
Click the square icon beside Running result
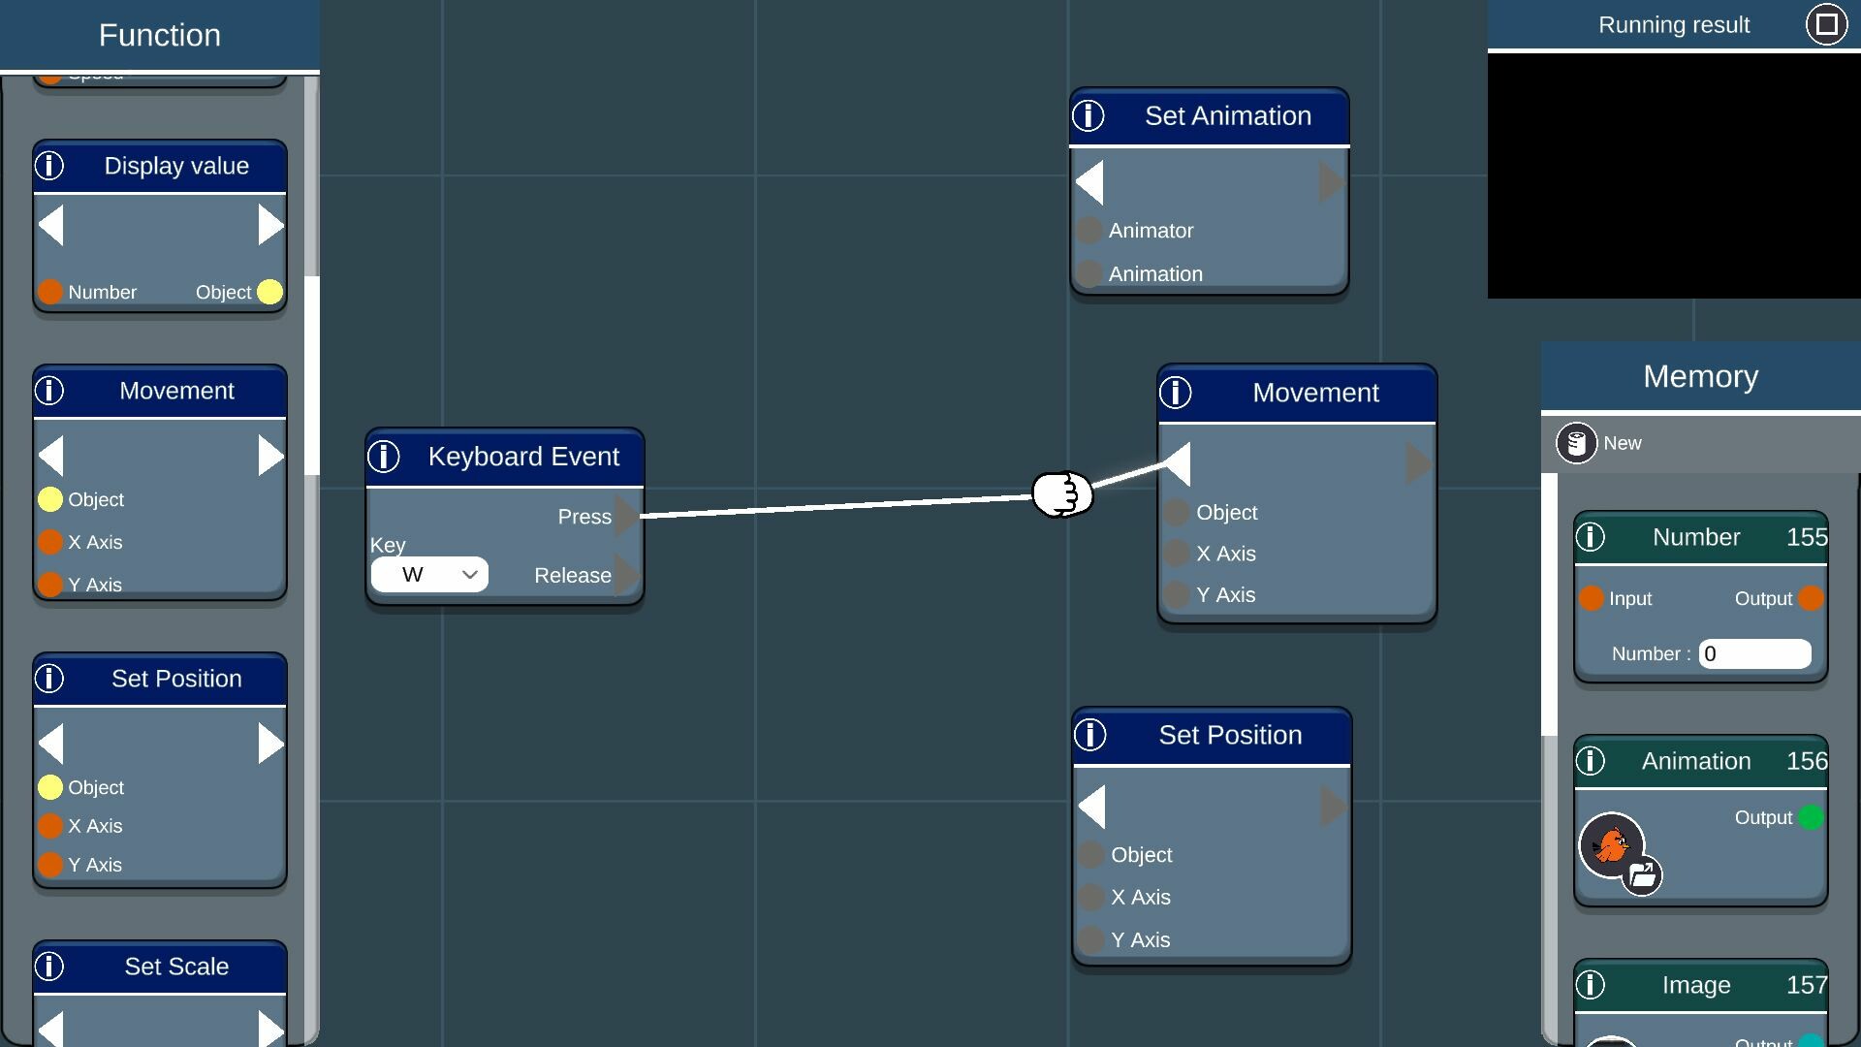click(x=1826, y=24)
